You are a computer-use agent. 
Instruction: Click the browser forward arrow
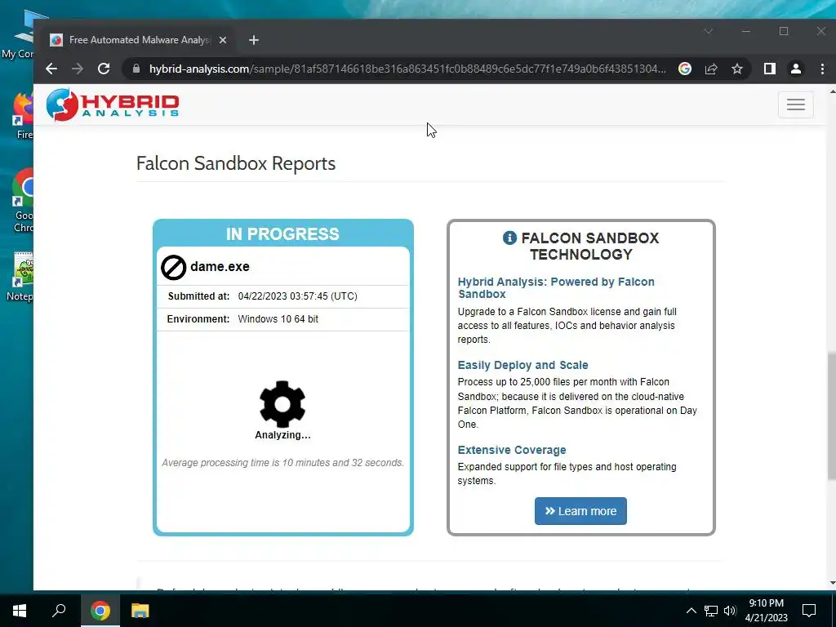78,69
